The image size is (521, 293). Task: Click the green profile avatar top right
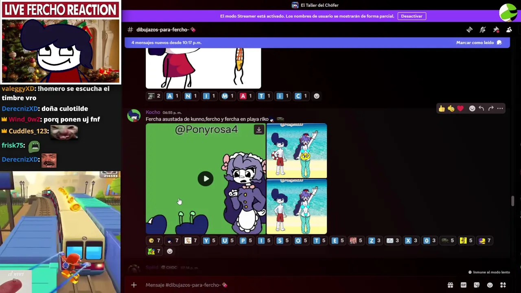[508, 12]
